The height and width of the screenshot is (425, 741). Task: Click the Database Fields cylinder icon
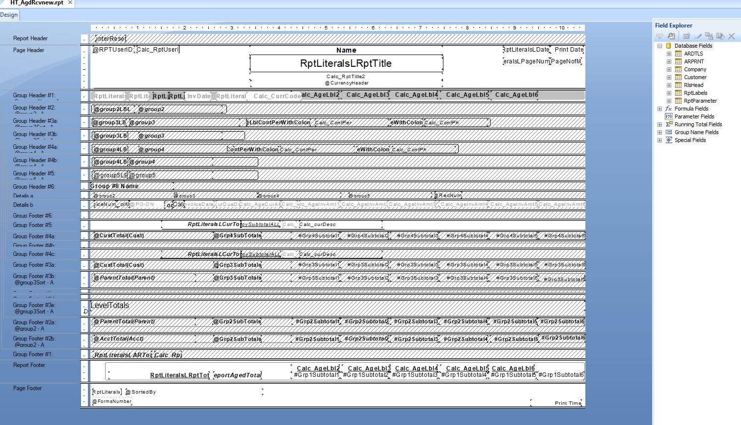point(668,46)
